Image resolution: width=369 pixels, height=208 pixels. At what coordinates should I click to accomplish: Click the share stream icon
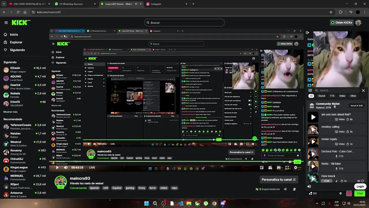pyautogui.click(x=285, y=189)
